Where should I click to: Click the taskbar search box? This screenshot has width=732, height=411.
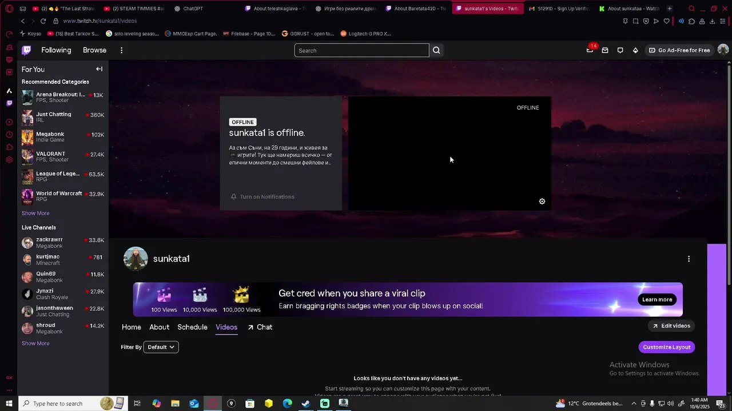click(73, 404)
